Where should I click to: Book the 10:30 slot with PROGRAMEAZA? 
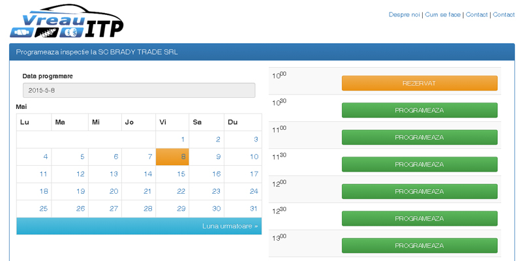pyautogui.click(x=420, y=110)
